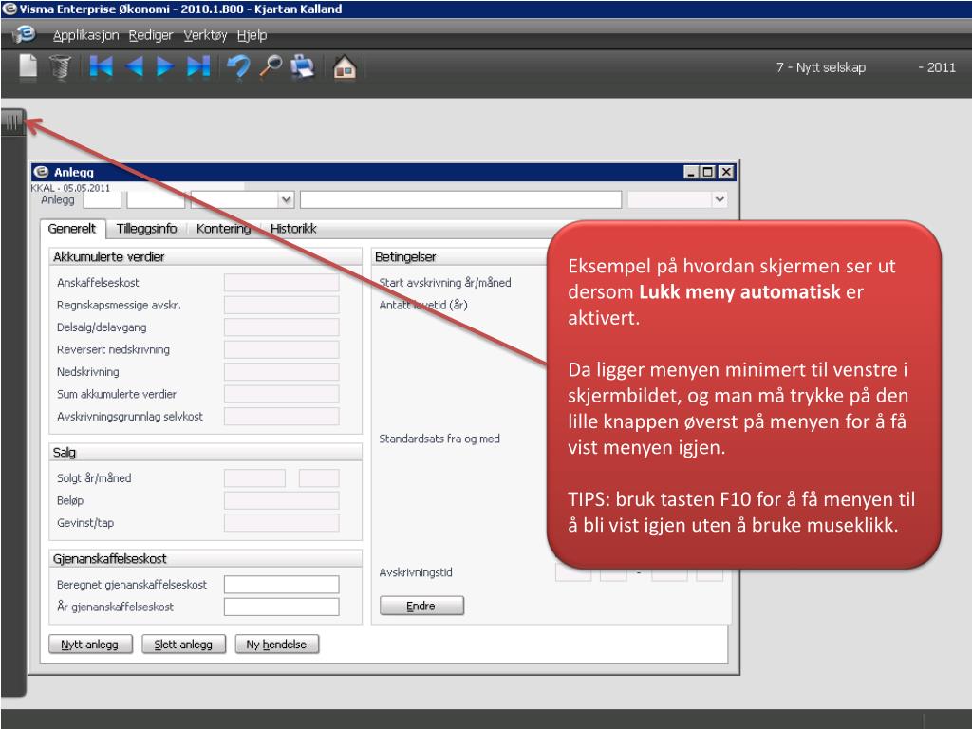Image resolution: width=972 pixels, height=729 pixels.
Task: Switch to the Generelt tab
Action: [72, 228]
